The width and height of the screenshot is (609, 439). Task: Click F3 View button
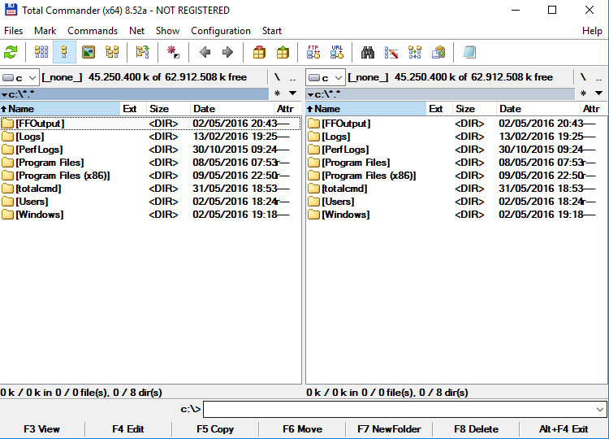(42, 429)
